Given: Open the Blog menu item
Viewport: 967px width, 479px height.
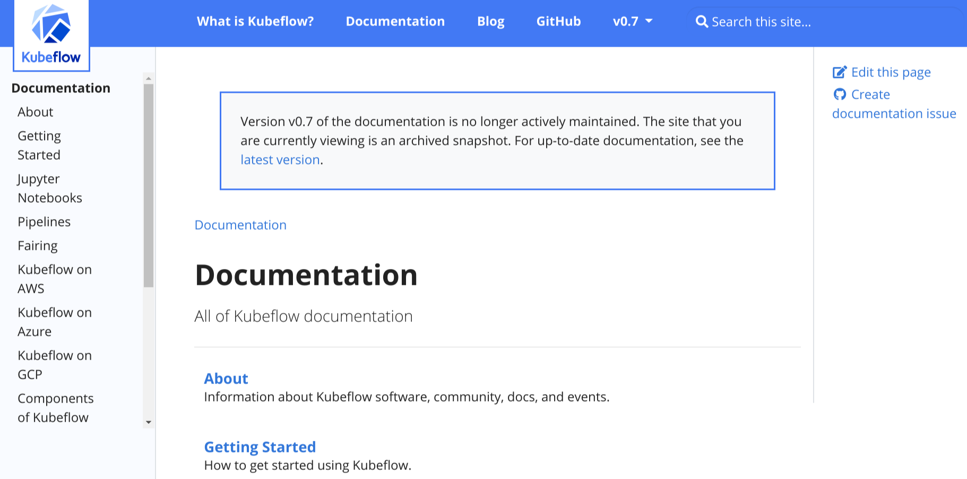Looking at the screenshot, I should click(490, 21).
